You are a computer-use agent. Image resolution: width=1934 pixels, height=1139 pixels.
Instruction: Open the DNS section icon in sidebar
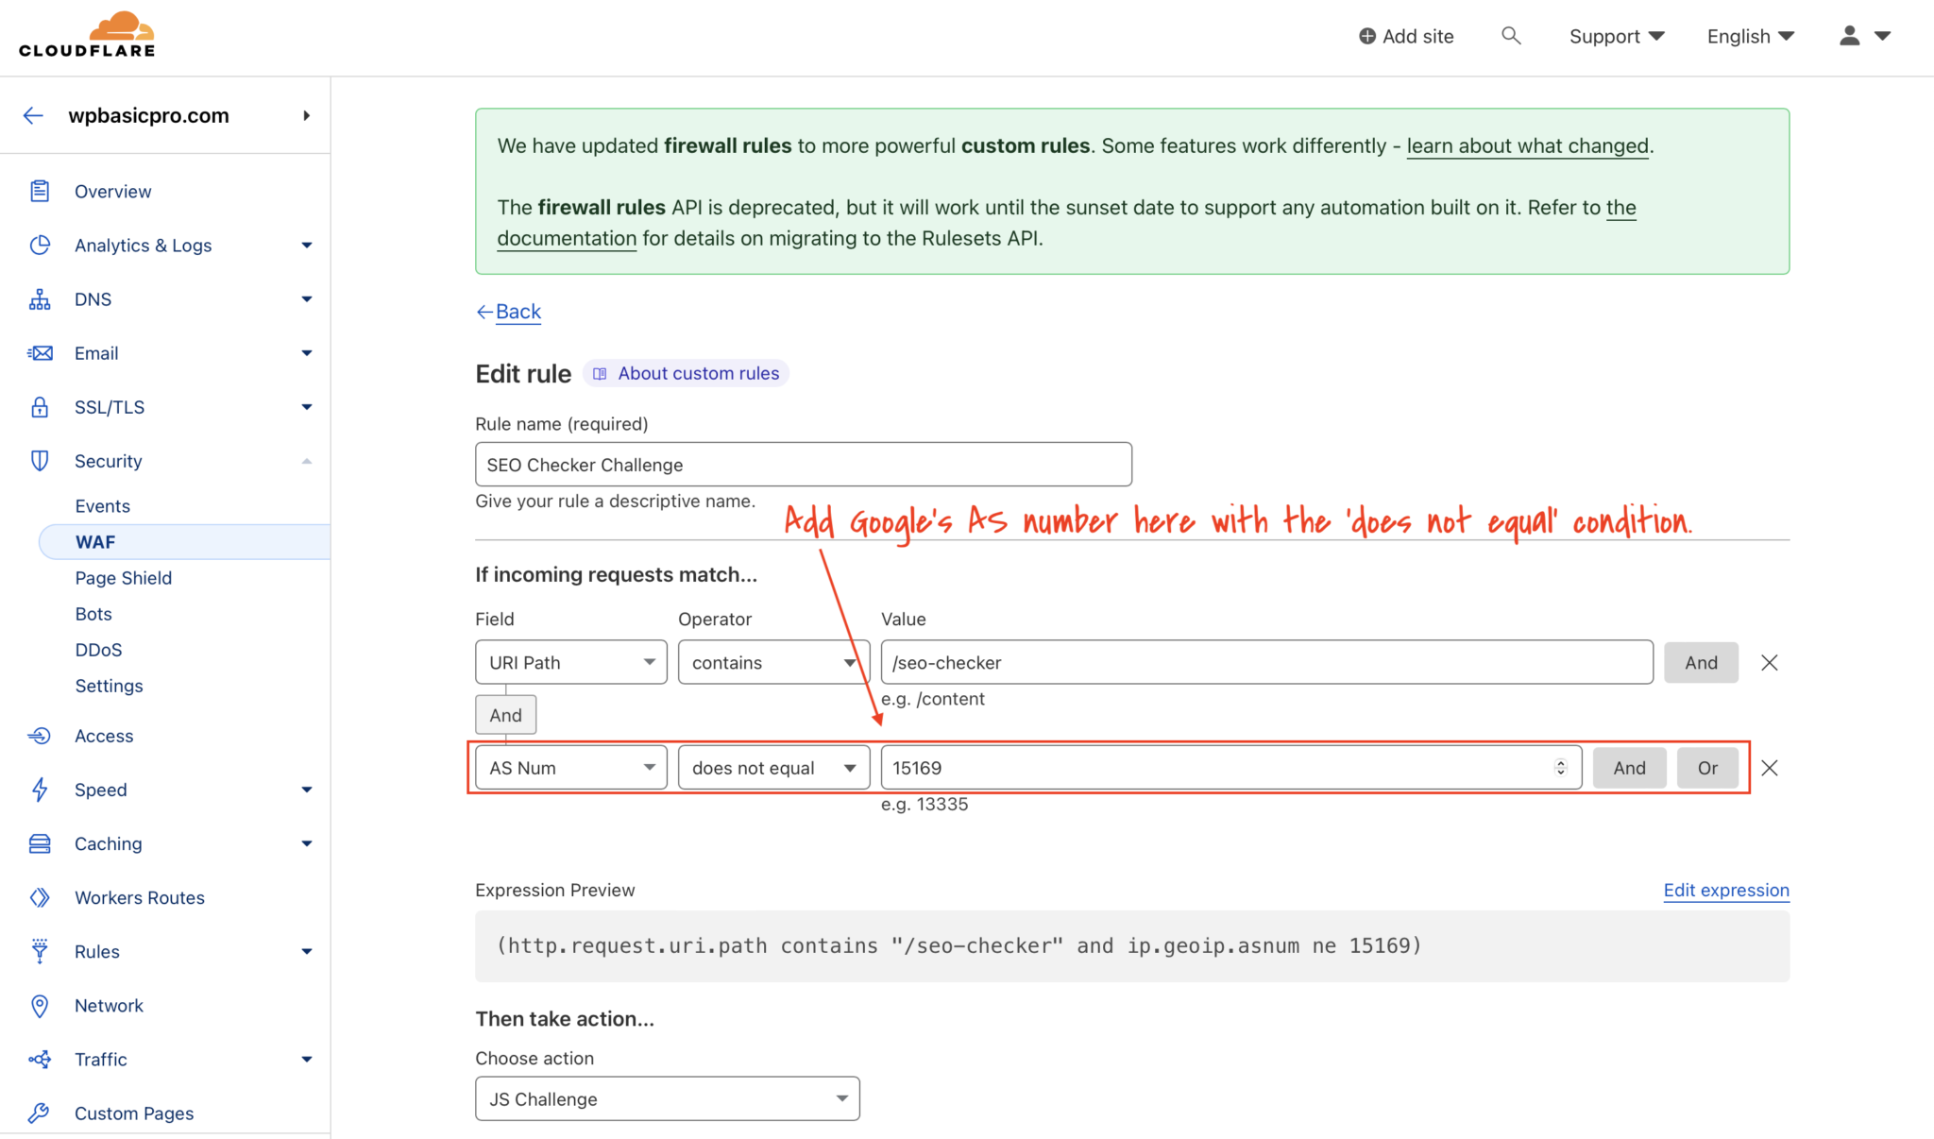point(39,298)
